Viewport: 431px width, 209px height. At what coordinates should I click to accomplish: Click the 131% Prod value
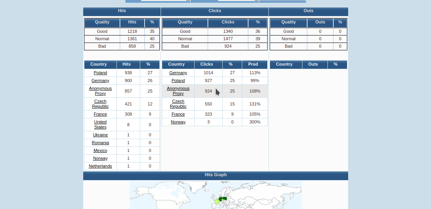(254, 104)
